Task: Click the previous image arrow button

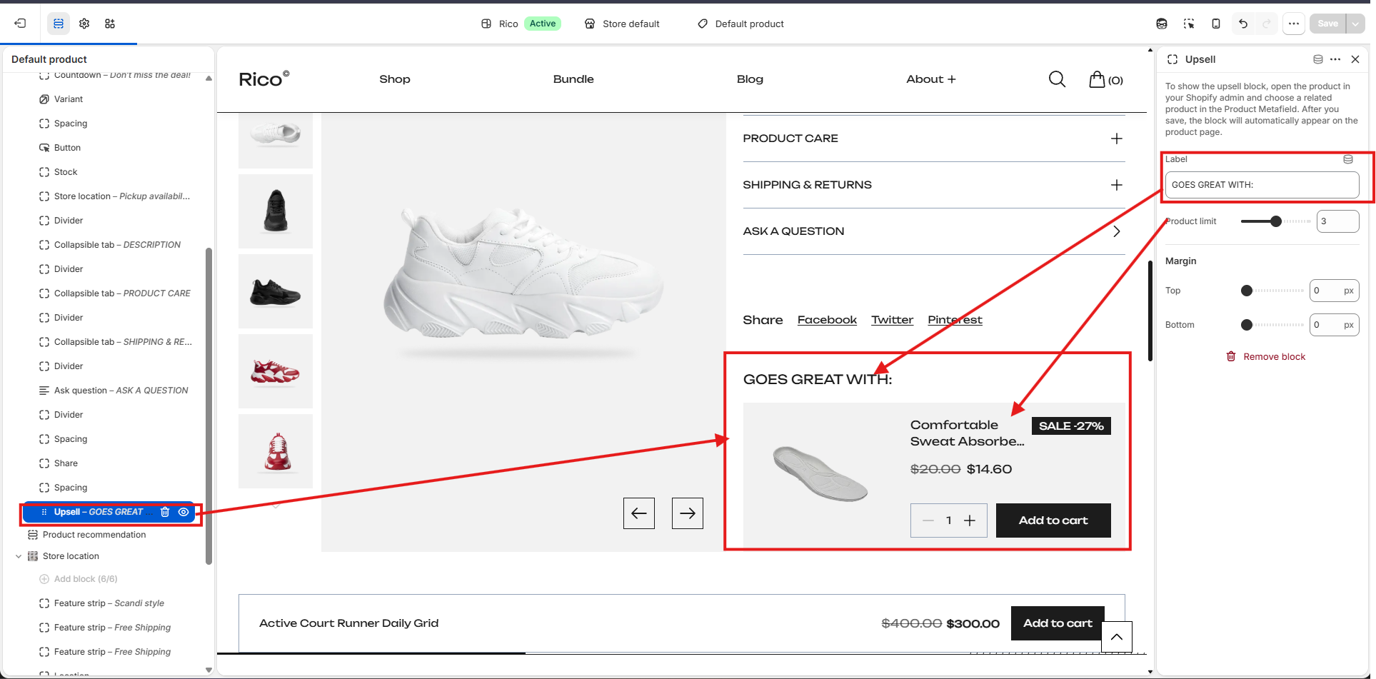Action: 639,513
